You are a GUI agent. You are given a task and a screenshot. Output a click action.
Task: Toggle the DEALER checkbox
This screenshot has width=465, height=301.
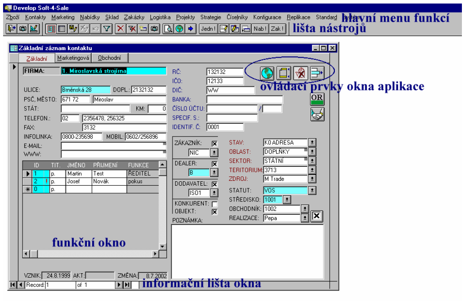click(x=215, y=164)
